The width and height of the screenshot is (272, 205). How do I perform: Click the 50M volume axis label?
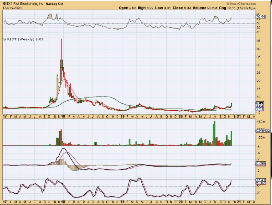pos(261,138)
